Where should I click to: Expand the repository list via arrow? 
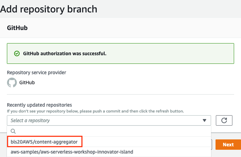[204, 120]
